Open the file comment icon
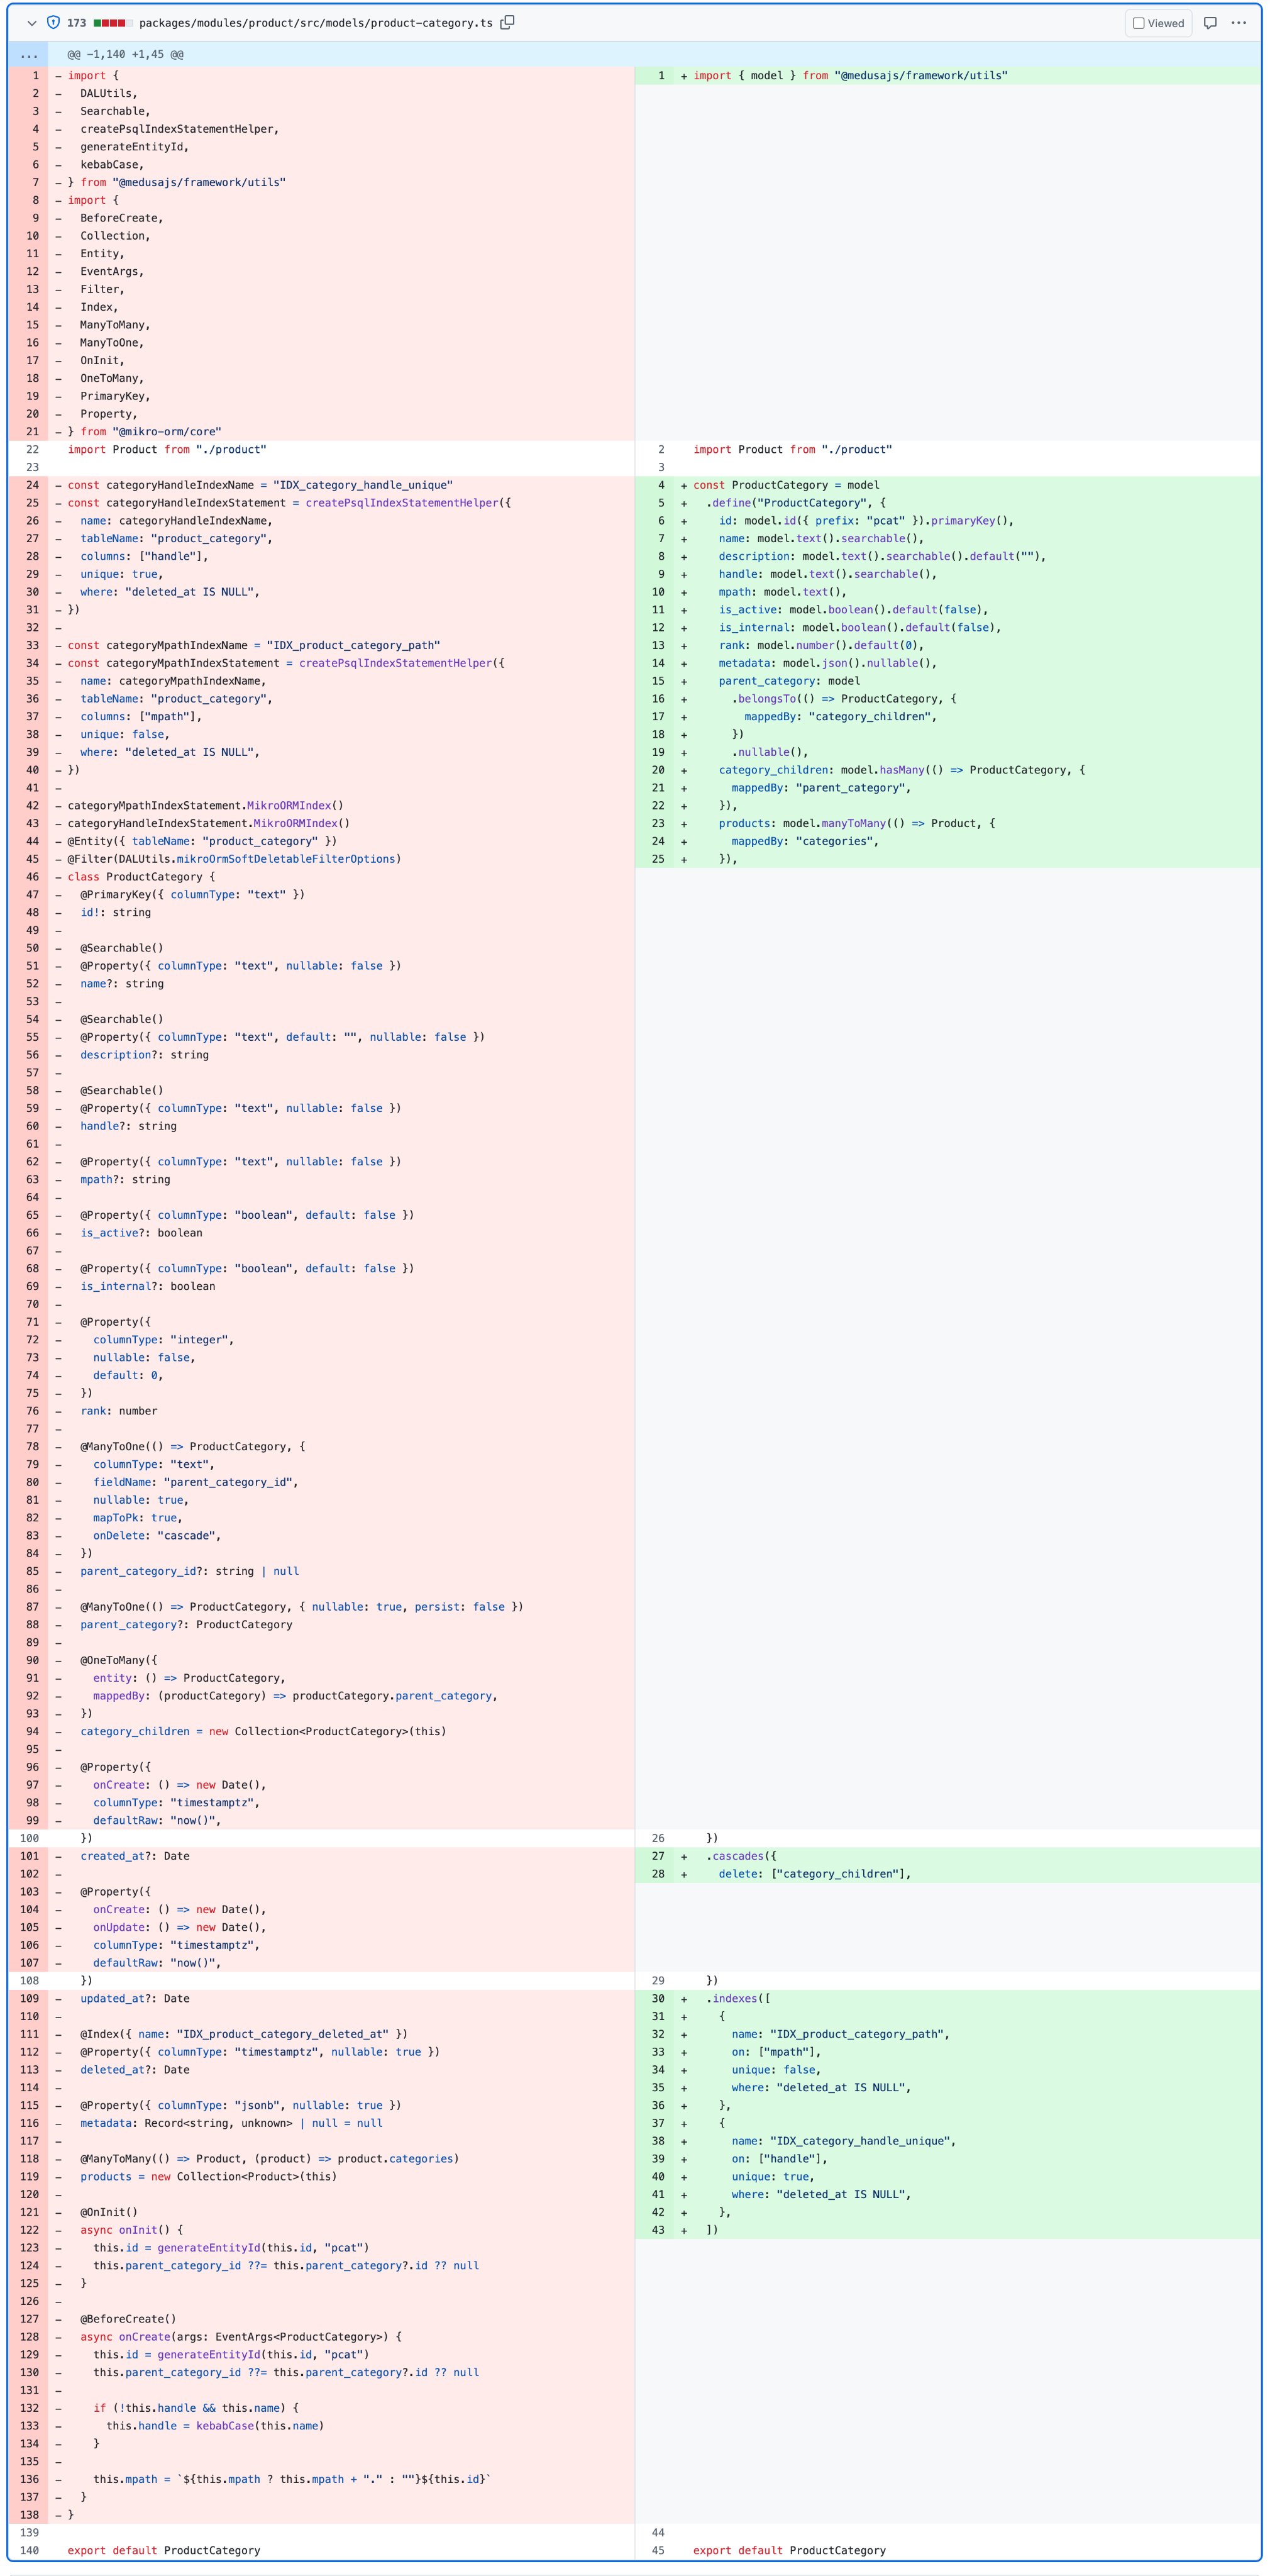Image resolution: width=1270 pixels, height=2576 pixels. click(x=1210, y=22)
